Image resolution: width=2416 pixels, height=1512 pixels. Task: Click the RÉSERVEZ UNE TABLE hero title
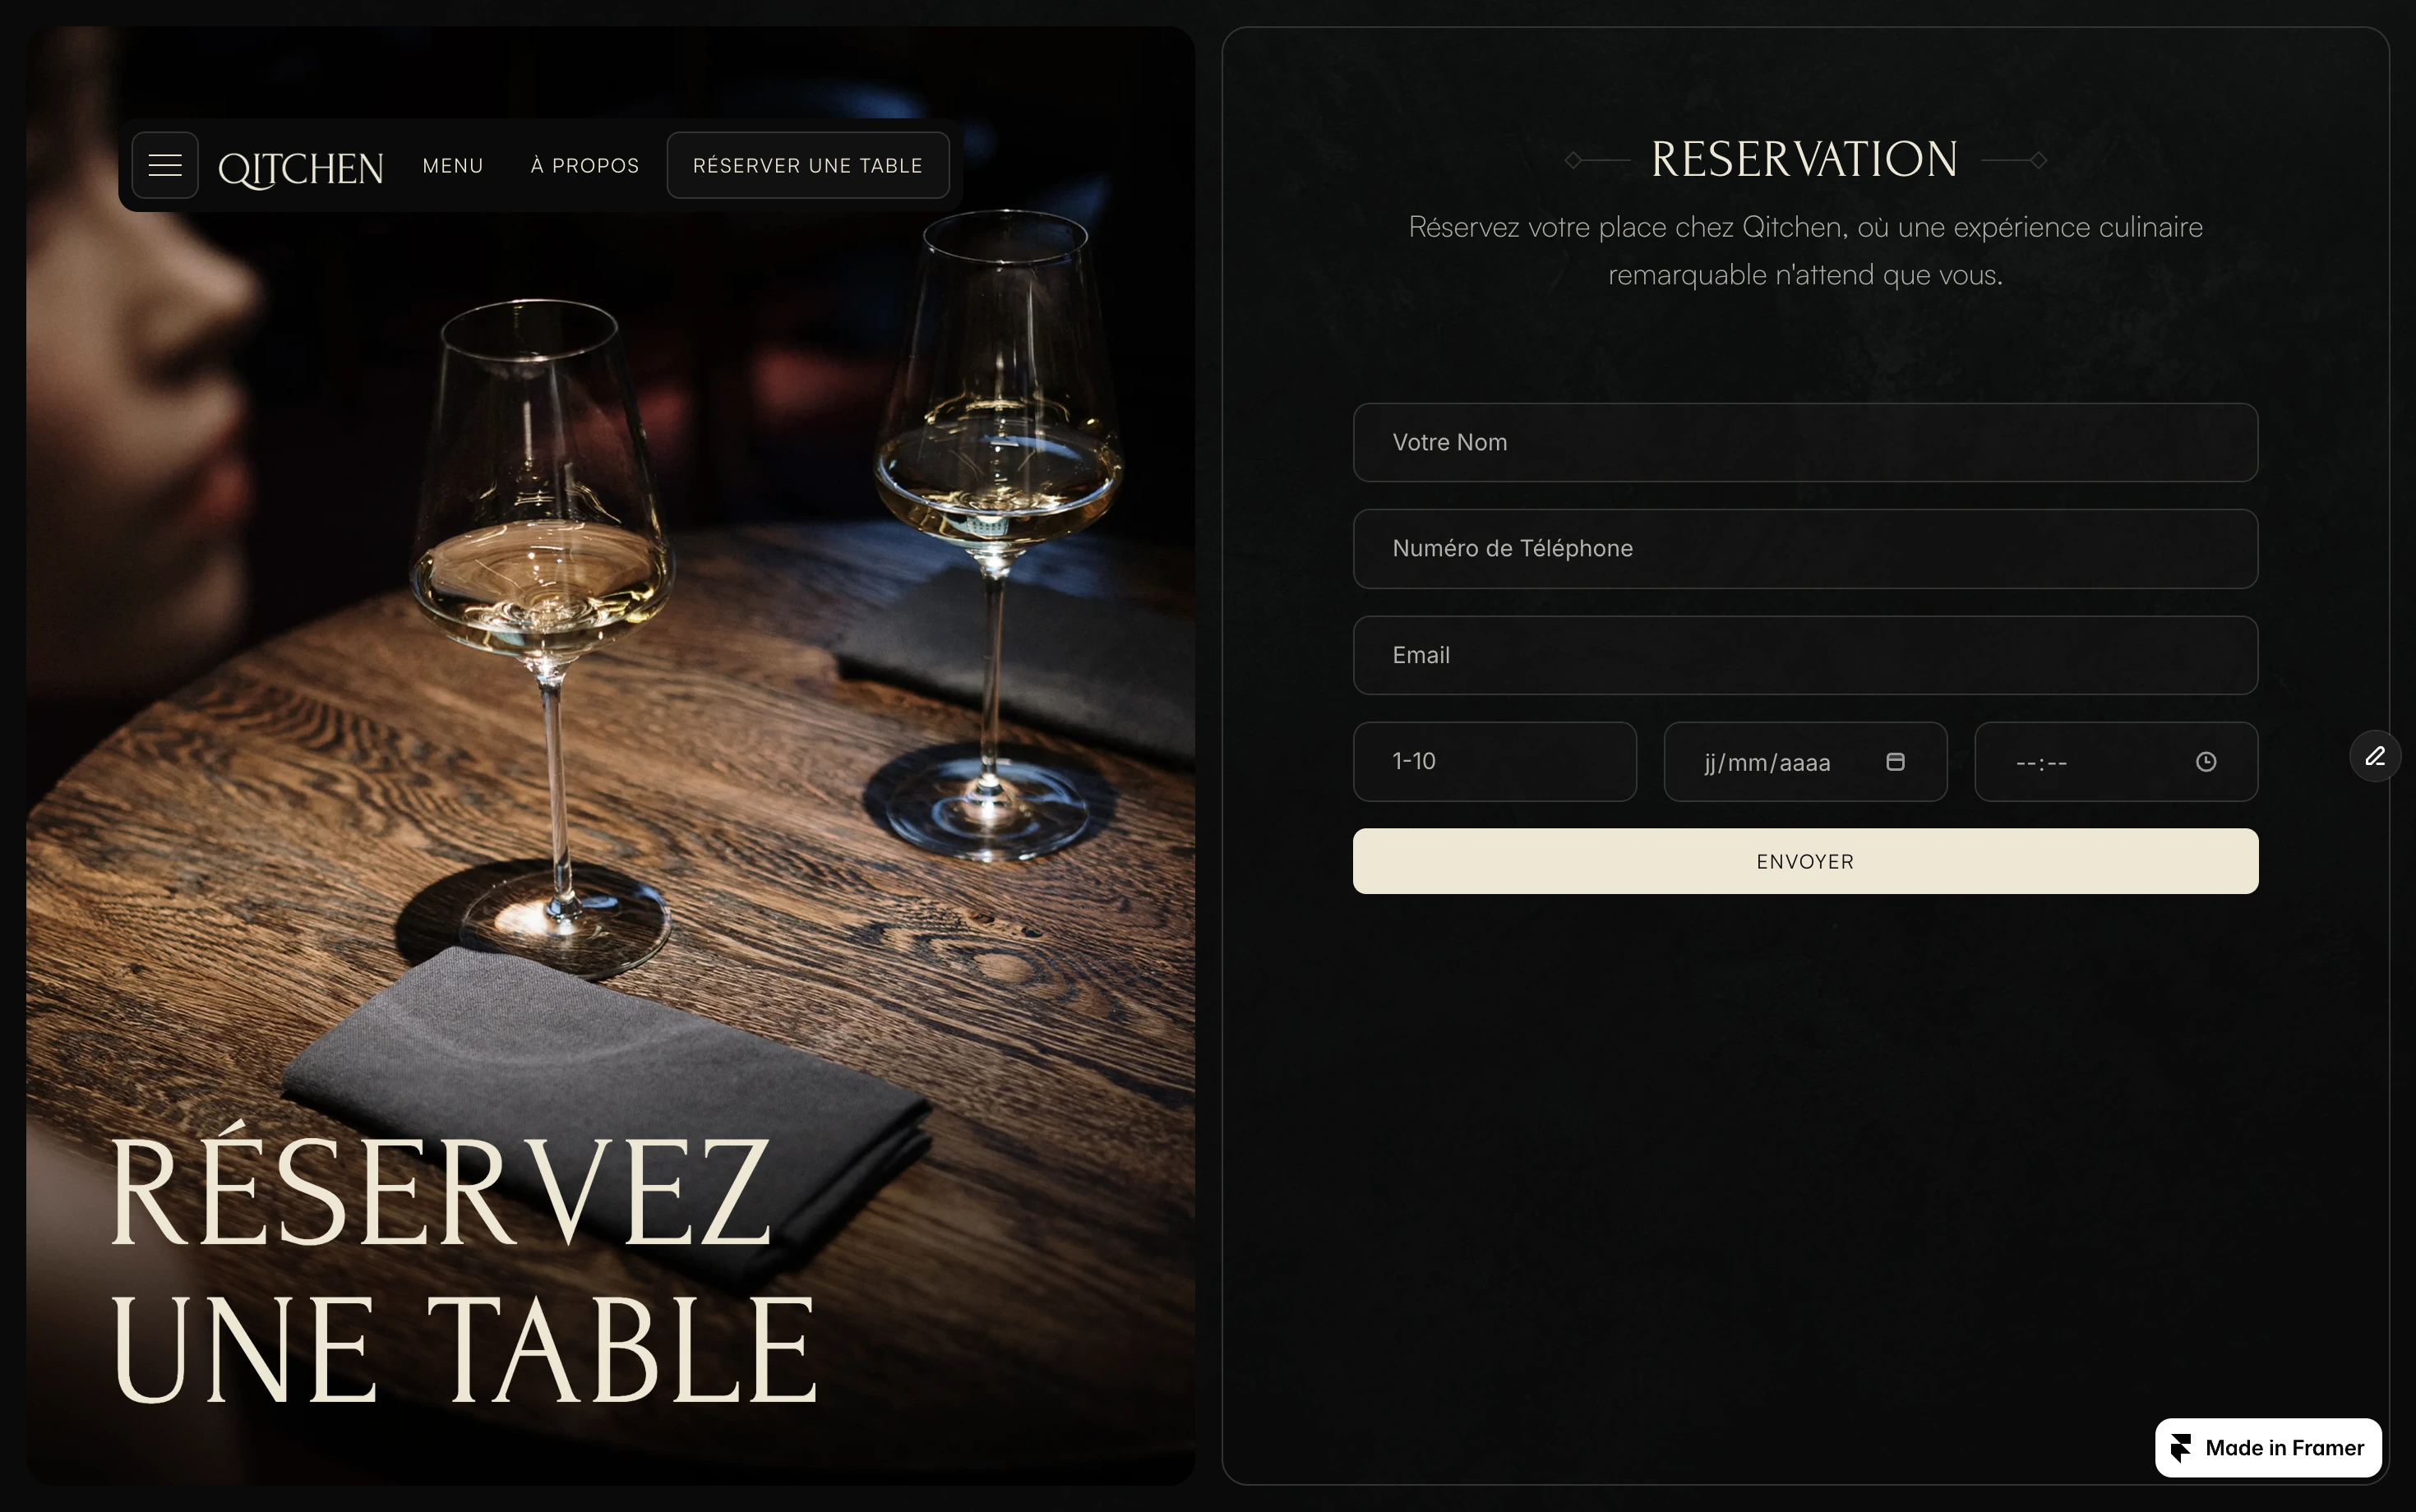462,1270
